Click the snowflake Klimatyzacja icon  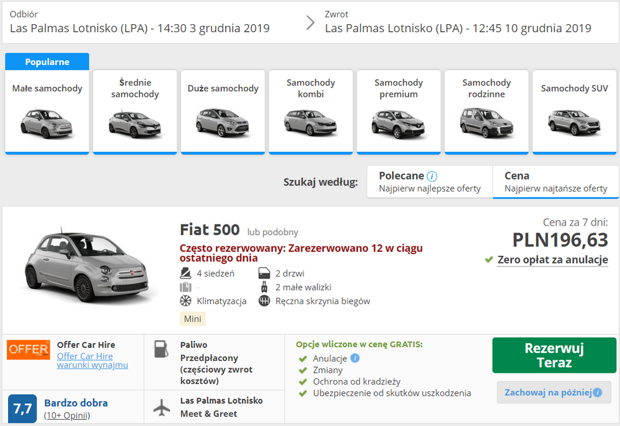[185, 301]
